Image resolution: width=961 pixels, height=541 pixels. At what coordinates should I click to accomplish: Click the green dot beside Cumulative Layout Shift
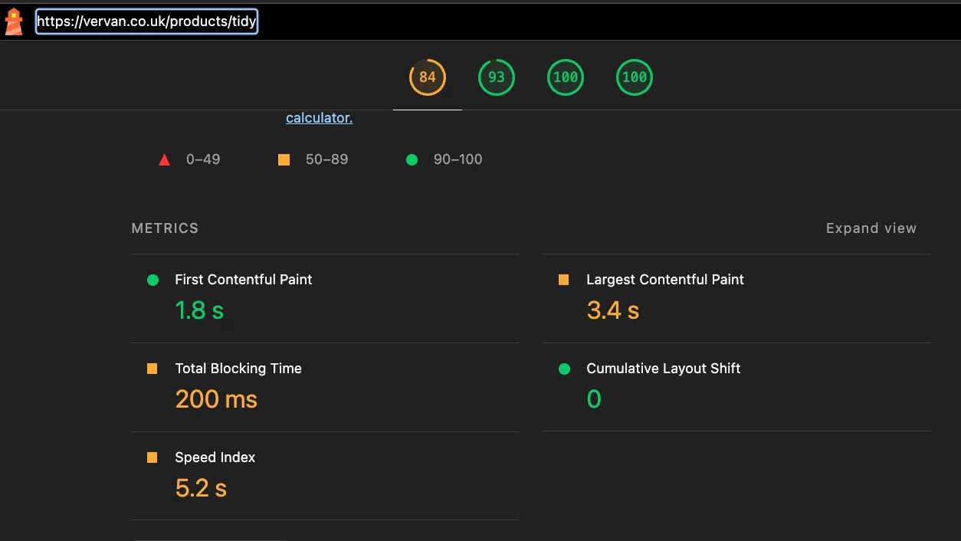tap(565, 369)
